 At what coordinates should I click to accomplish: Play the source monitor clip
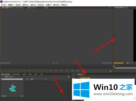point(56,71)
